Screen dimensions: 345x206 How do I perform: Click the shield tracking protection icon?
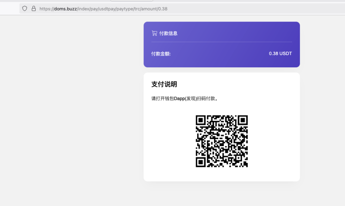(25, 8)
